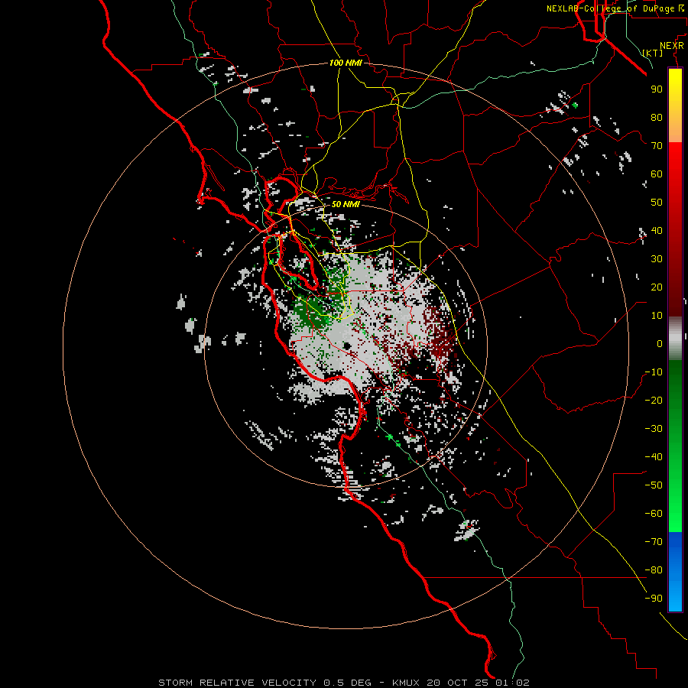
Task: Click the positive 60 scale value
Action: tap(657, 174)
